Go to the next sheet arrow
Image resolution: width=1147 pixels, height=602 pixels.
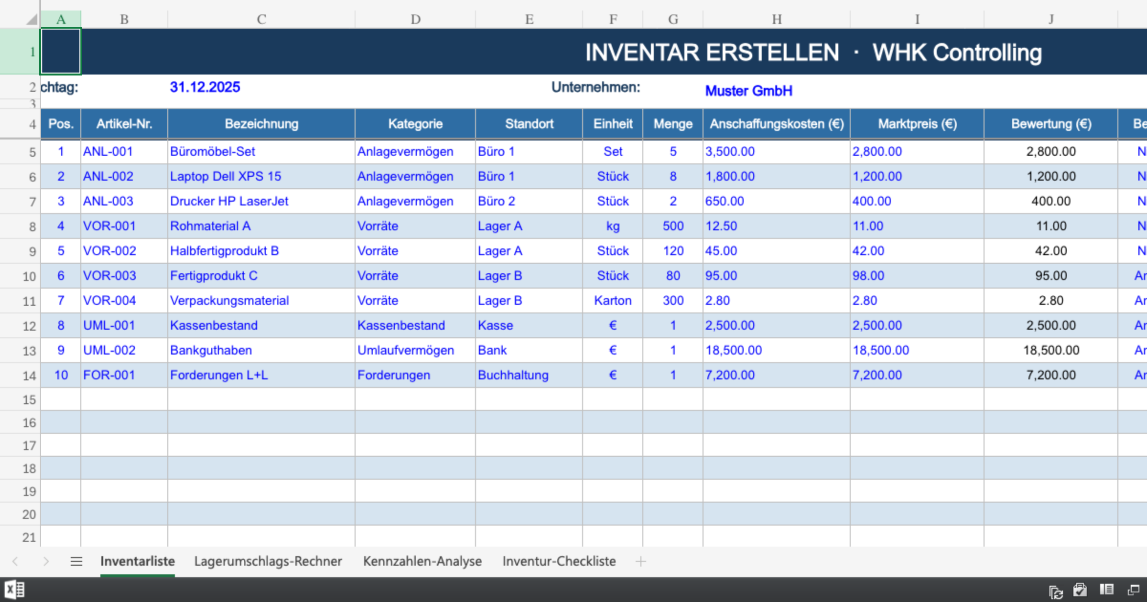click(x=46, y=561)
